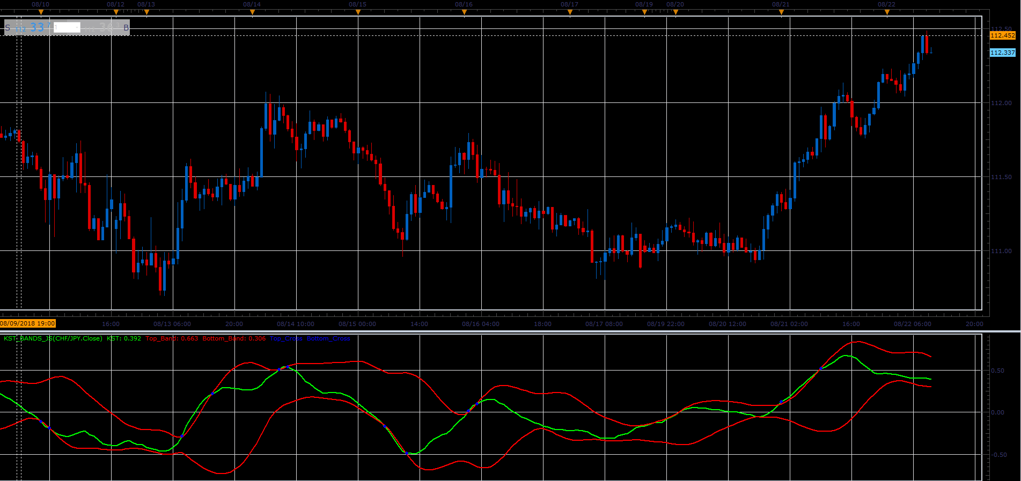Click the B buy button in trade widget
1021x481 pixels.
(x=126, y=28)
